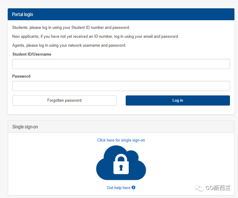This screenshot has height=198, width=238.
Task: Open the Forgotten password option
Action: [x=64, y=100]
